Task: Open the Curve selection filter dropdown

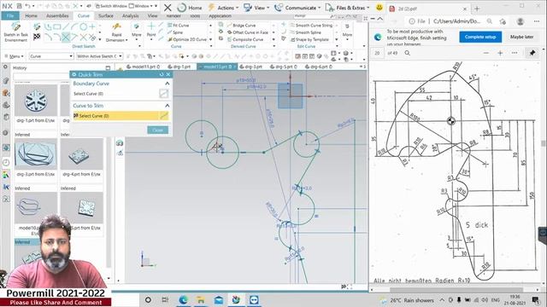Action: tap(51, 56)
